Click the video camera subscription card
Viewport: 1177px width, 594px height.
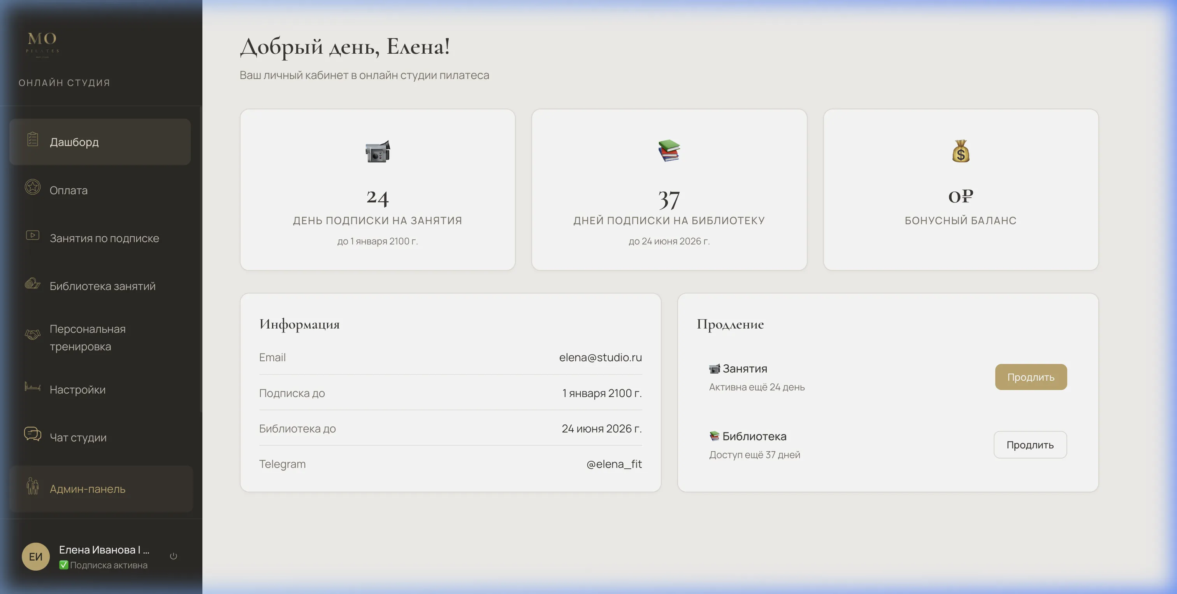(x=378, y=190)
